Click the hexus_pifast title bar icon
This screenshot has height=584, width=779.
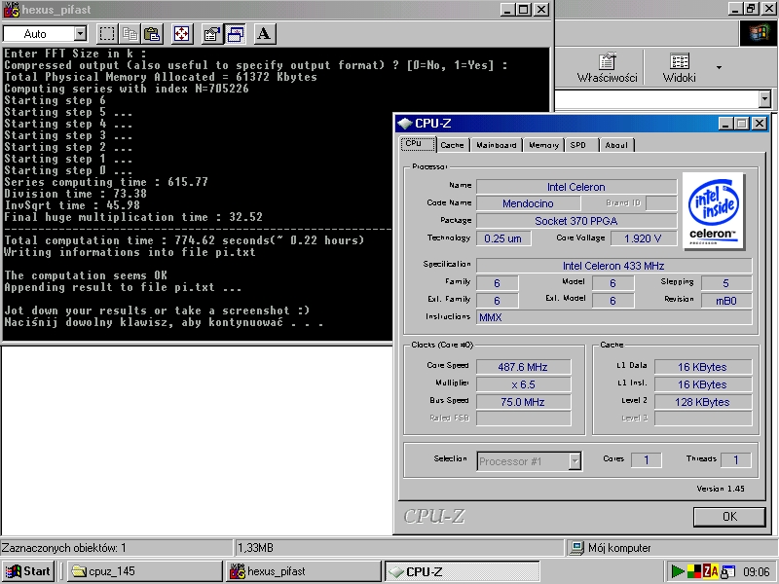11,10
